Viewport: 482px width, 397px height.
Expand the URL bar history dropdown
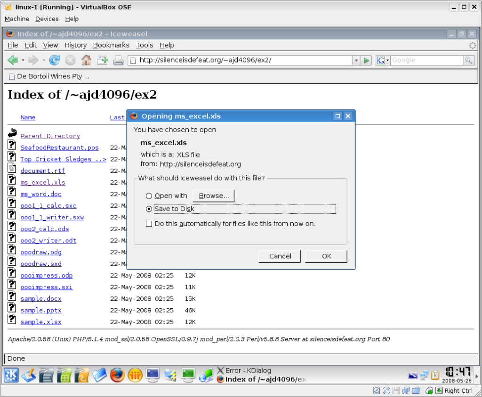(356, 60)
